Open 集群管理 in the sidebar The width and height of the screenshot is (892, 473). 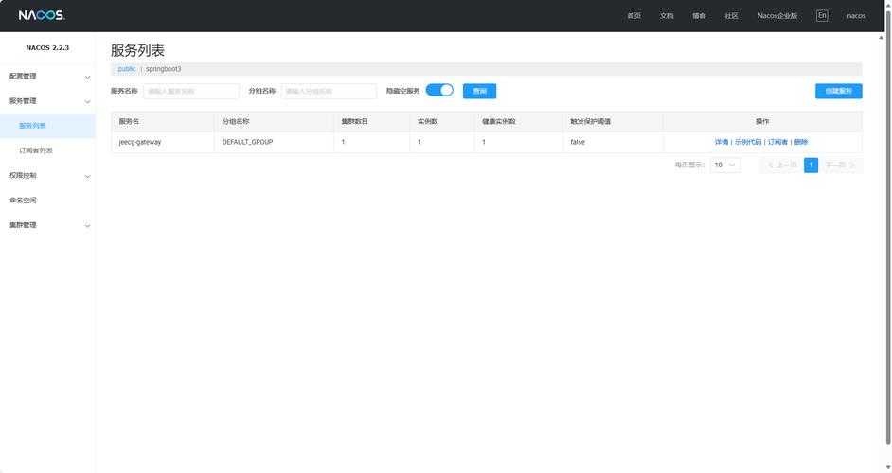[23, 225]
